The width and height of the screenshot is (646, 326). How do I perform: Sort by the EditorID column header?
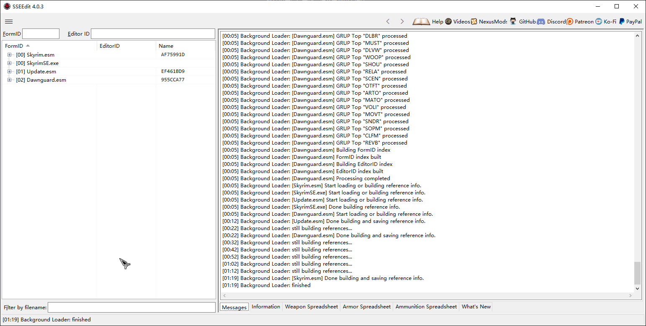click(126, 46)
